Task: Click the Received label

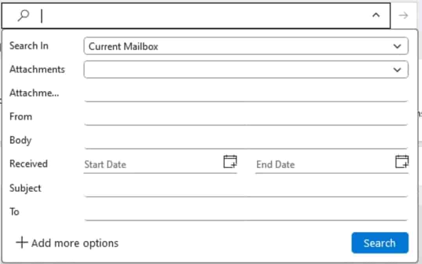Action: point(28,164)
